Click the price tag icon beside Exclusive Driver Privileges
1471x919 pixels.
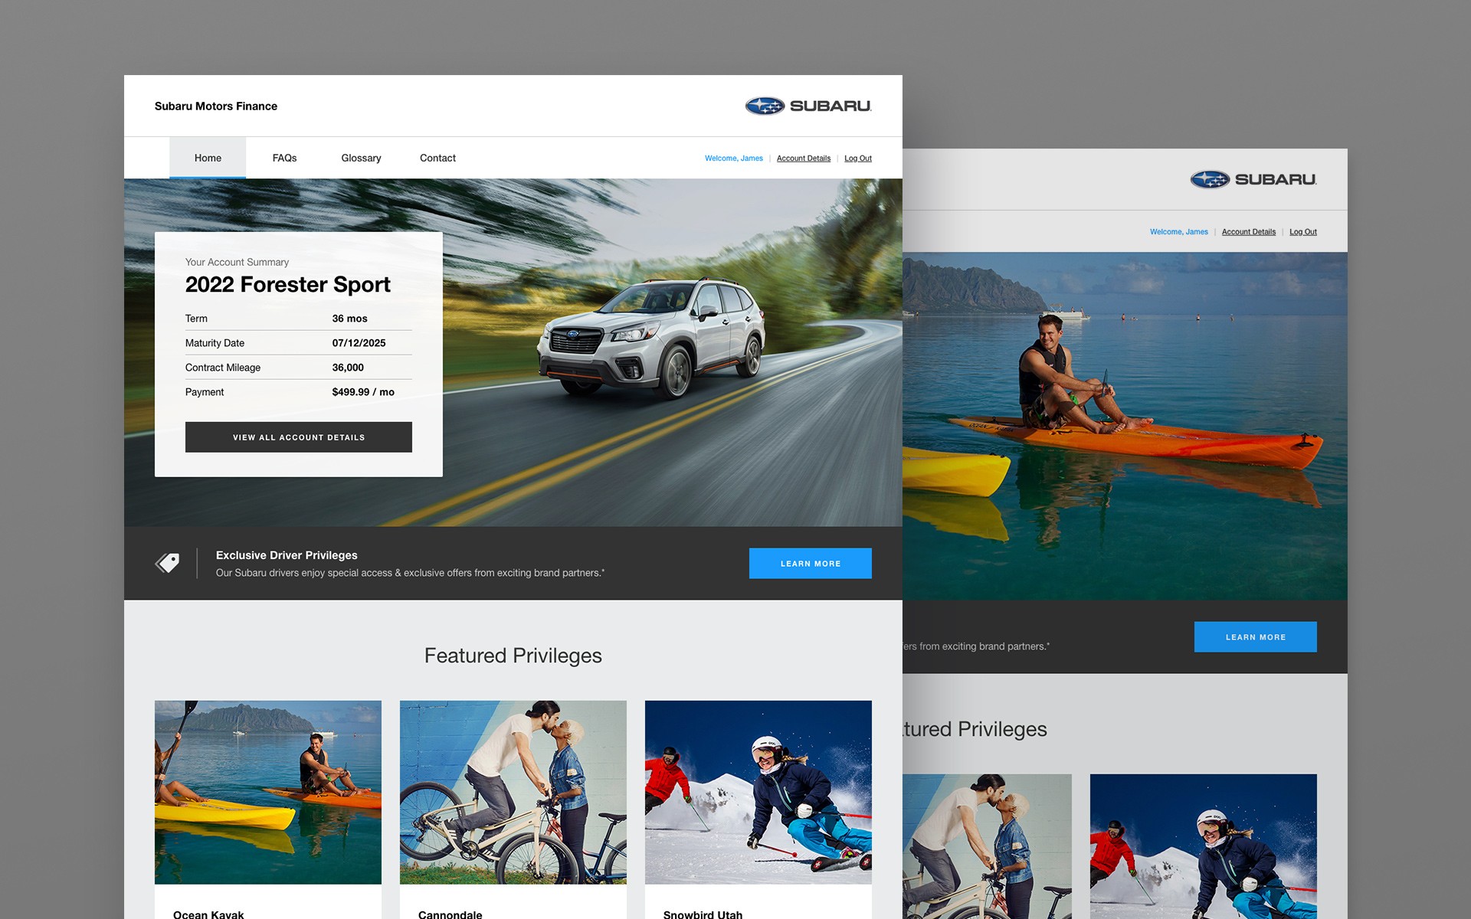(168, 563)
